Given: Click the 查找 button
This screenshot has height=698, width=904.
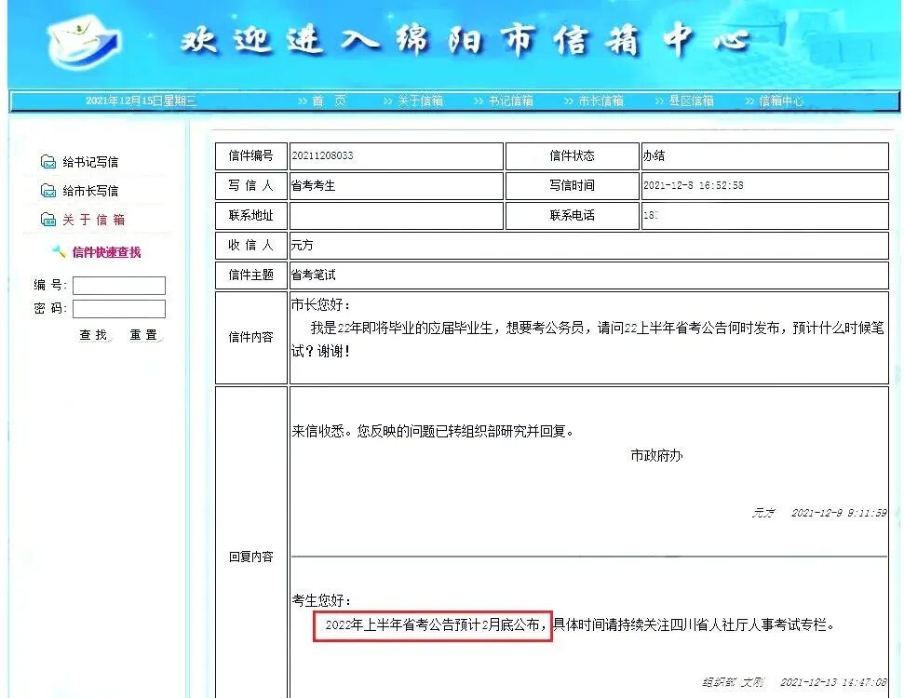Looking at the screenshot, I should [x=93, y=335].
